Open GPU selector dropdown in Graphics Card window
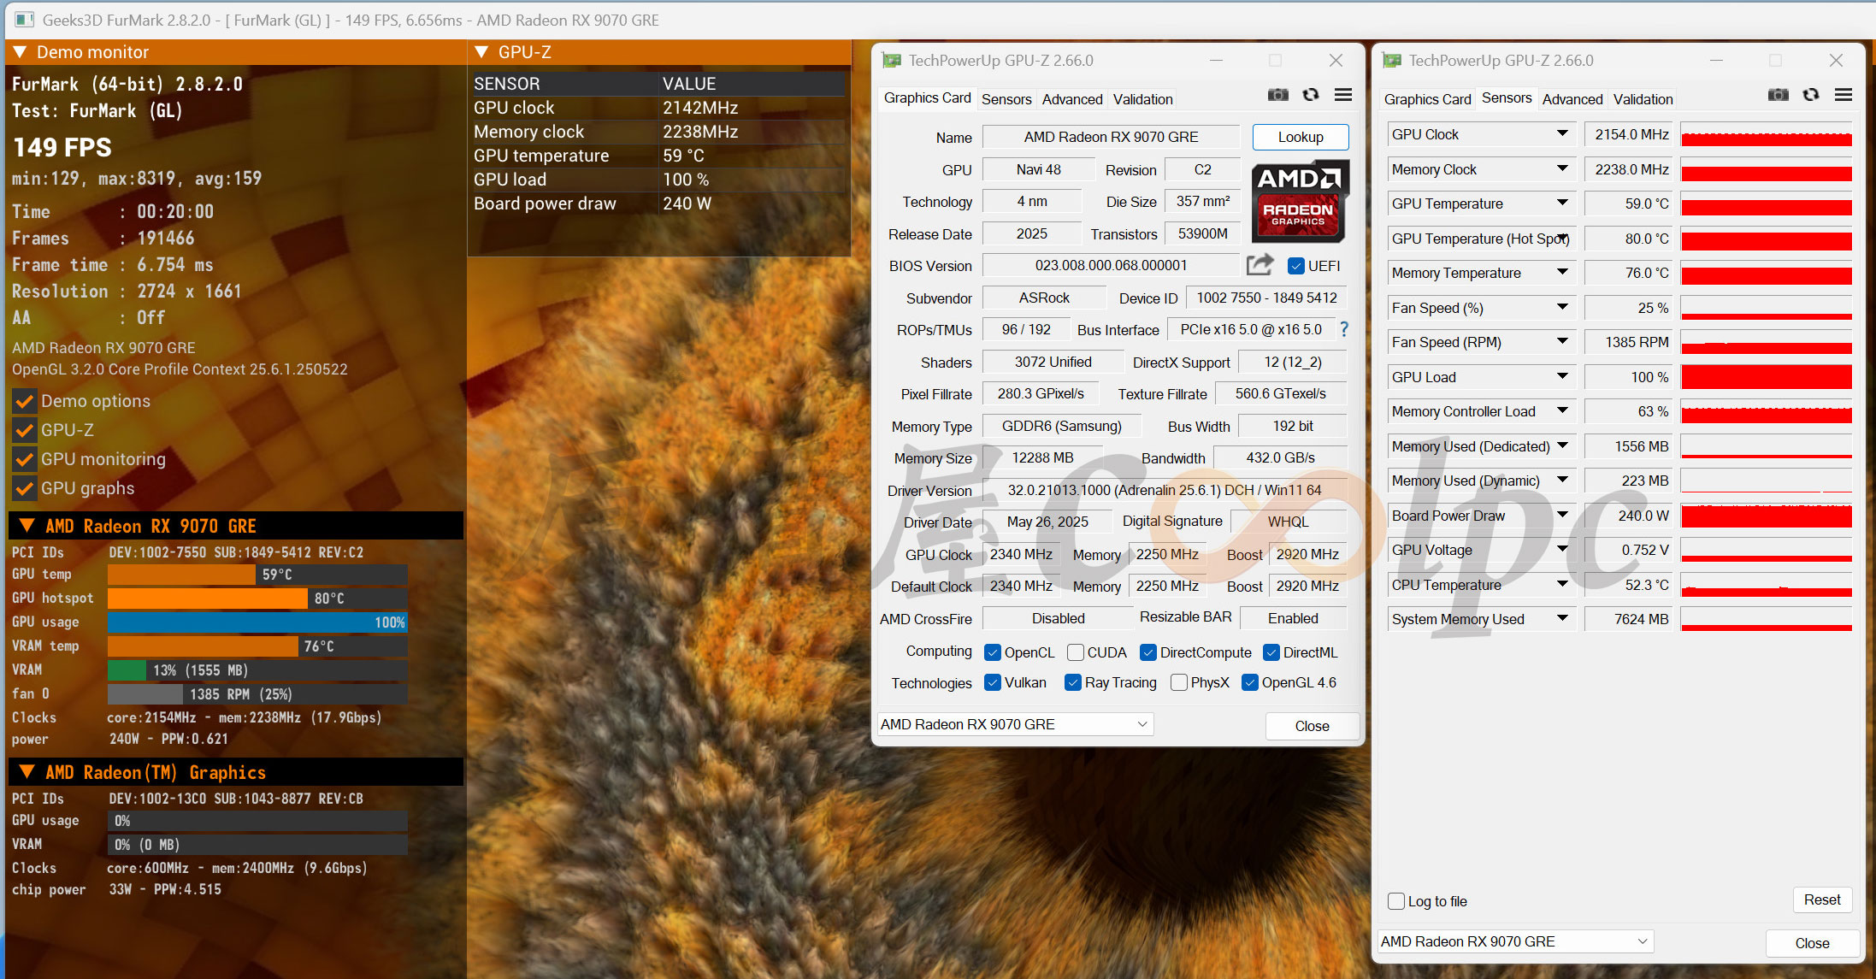 click(1015, 724)
